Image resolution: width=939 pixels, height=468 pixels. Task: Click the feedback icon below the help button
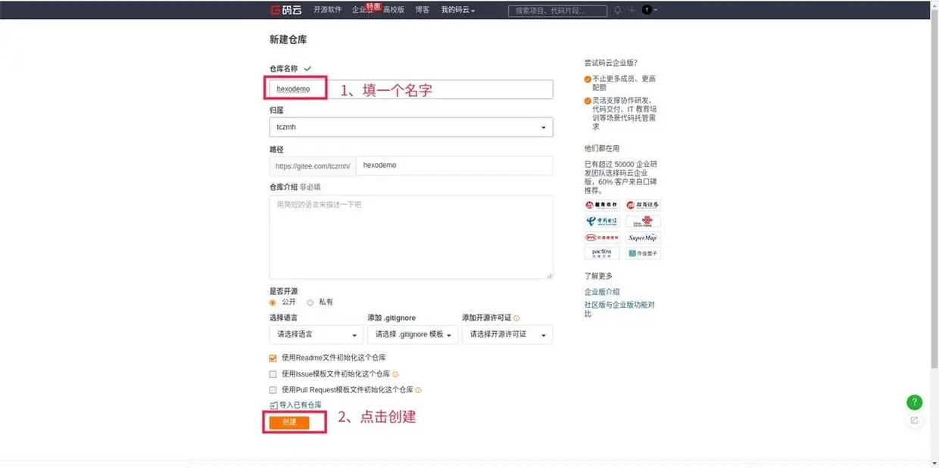914,420
